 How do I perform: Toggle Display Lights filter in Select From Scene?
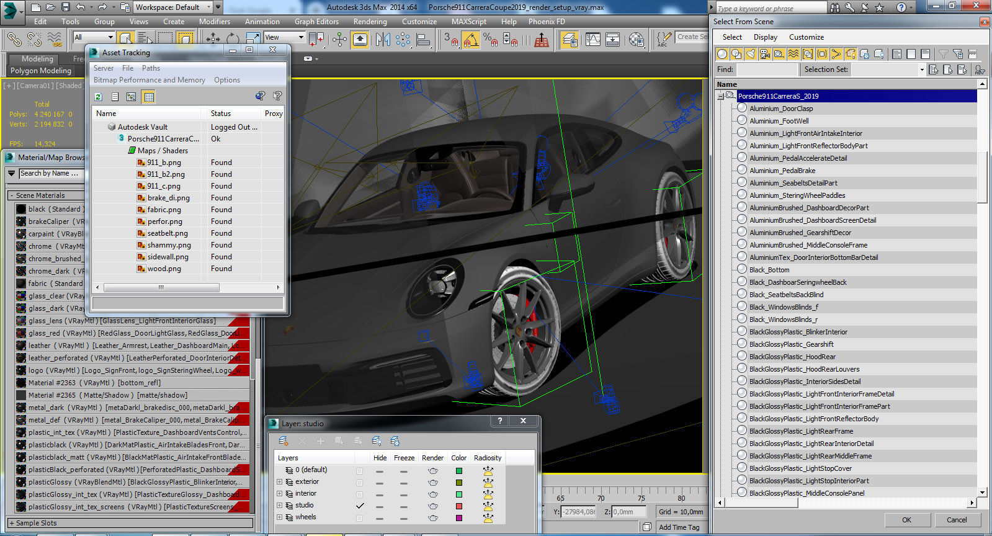point(751,54)
